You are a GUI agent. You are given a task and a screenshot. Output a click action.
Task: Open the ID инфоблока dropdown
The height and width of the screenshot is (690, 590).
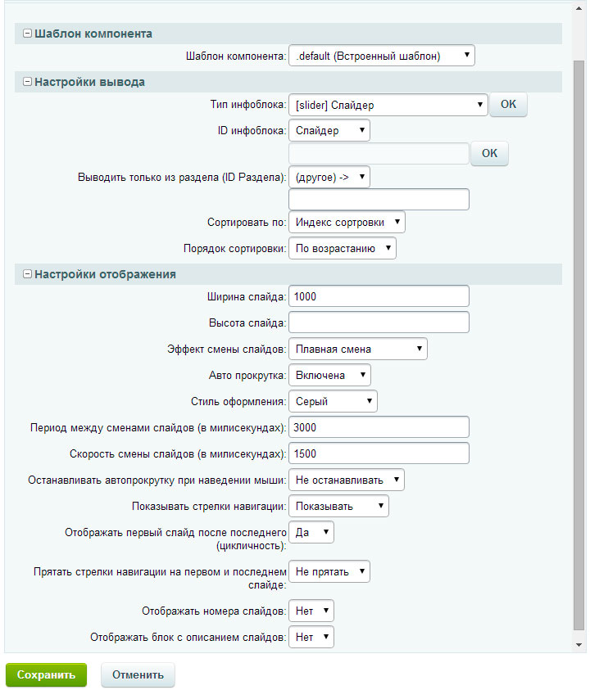coord(329,130)
